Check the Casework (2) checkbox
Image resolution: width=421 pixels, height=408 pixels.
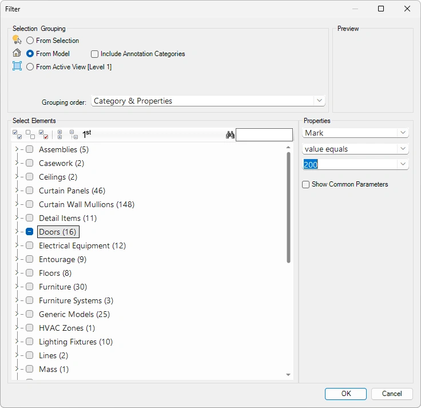(30, 163)
